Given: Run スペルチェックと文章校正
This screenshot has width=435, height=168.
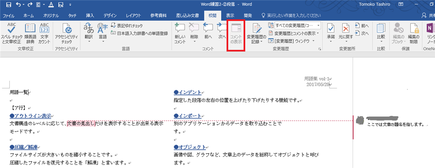Looking at the screenshot, I should (x=11, y=33).
